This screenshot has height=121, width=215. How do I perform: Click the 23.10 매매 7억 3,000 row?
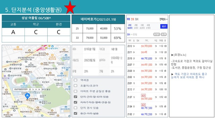(147, 58)
